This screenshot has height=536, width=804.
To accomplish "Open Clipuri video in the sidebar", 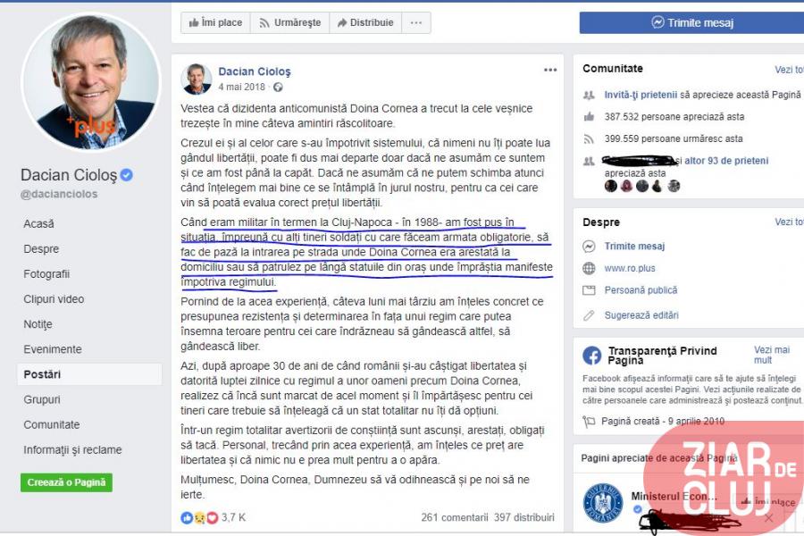I will pos(54,299).
